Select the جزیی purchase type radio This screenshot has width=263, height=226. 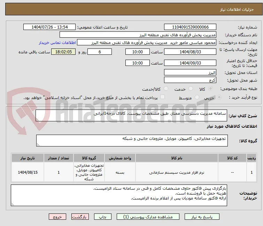pyautogui.click(x=219, y=97)
